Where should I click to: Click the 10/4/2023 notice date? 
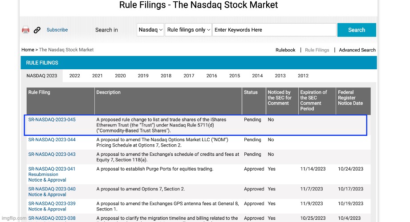349,218
